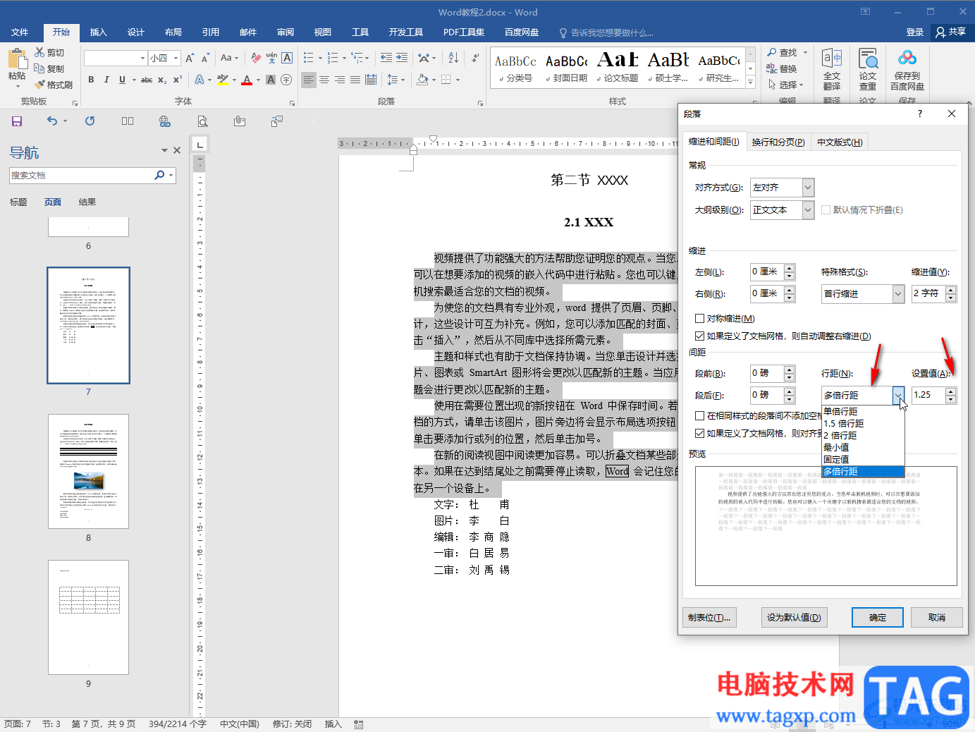Open font size dropdown in ribbon
Viewport: 975px width, 732px height.
tap(176, 58)
